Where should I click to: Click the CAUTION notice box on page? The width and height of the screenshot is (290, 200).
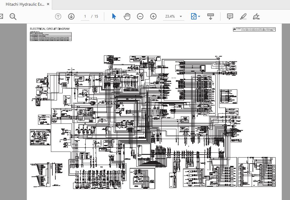pyautogui.click(x=254, y=29)
